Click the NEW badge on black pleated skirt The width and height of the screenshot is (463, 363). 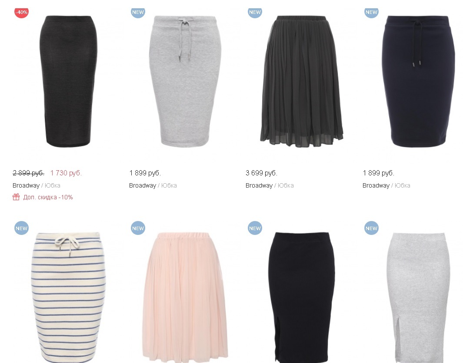coord(255,13)
